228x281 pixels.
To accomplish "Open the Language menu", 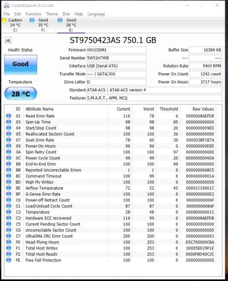I will tap(96, 14).
